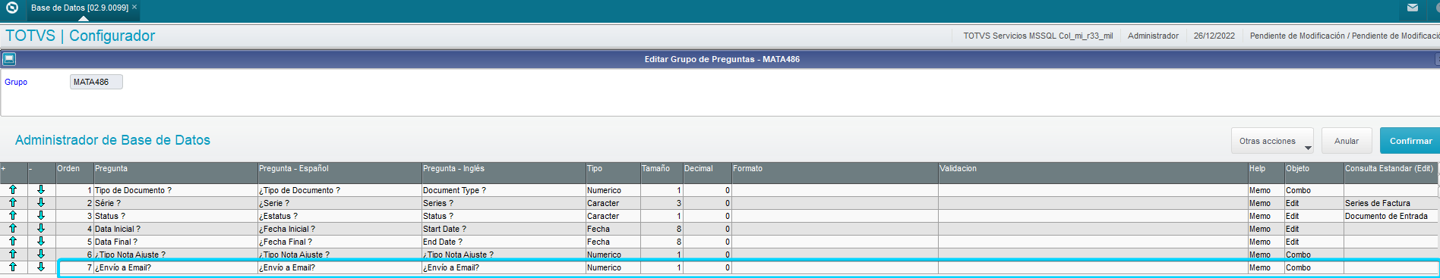Click the Confirmar button
Screen dimensions: 1440x278
pyautogui.click(x=1410, y=141)
